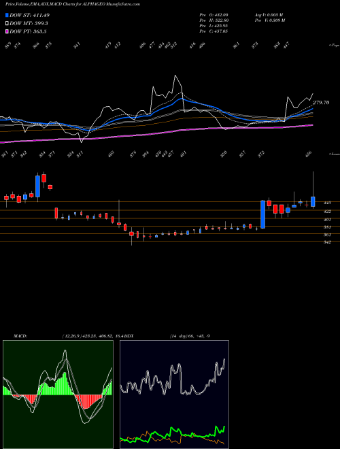
Task: Click the last blue candle with long wick
Action: 313,201
